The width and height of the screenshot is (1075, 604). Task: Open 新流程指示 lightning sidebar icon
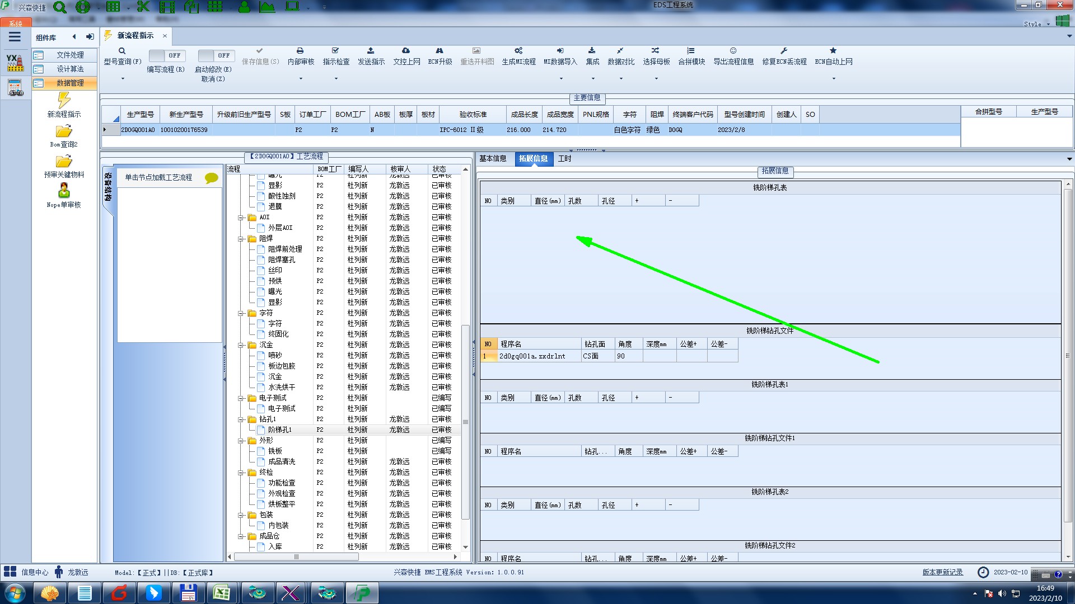pyautogui.click(x=64, y=101)
